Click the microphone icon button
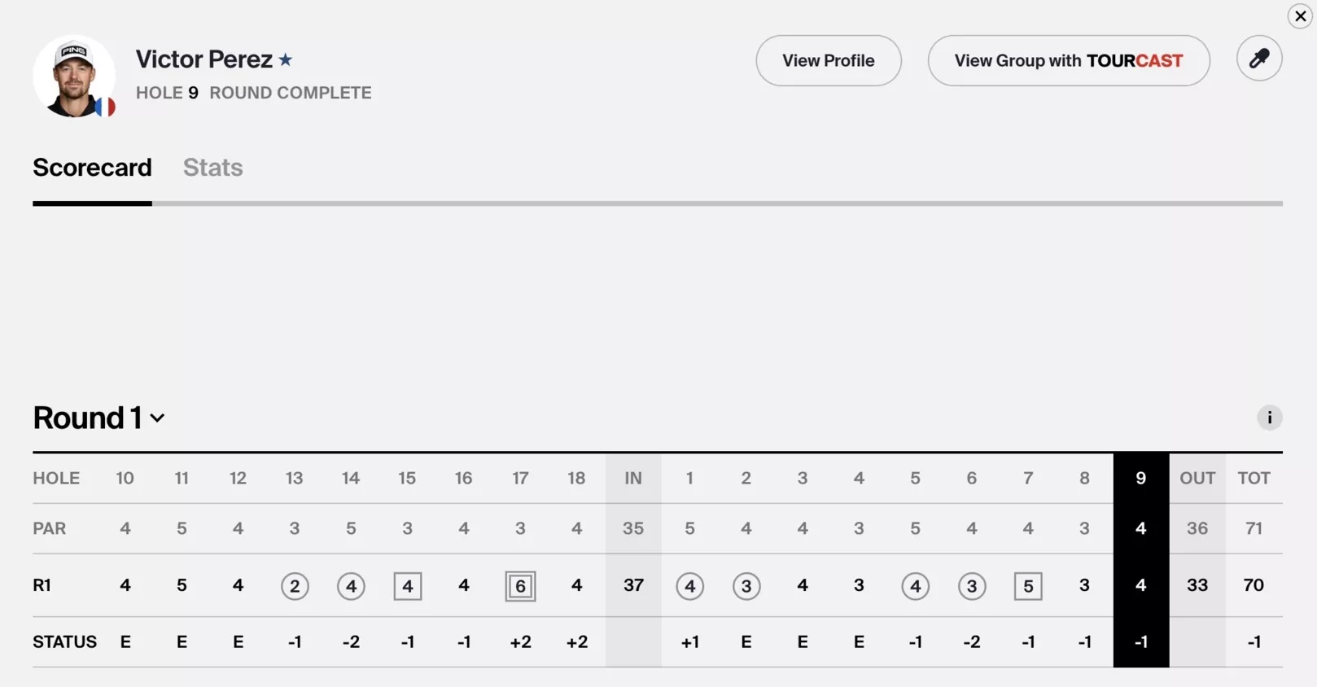Viewport: 1317px width, 687px height. point(1259,59)
